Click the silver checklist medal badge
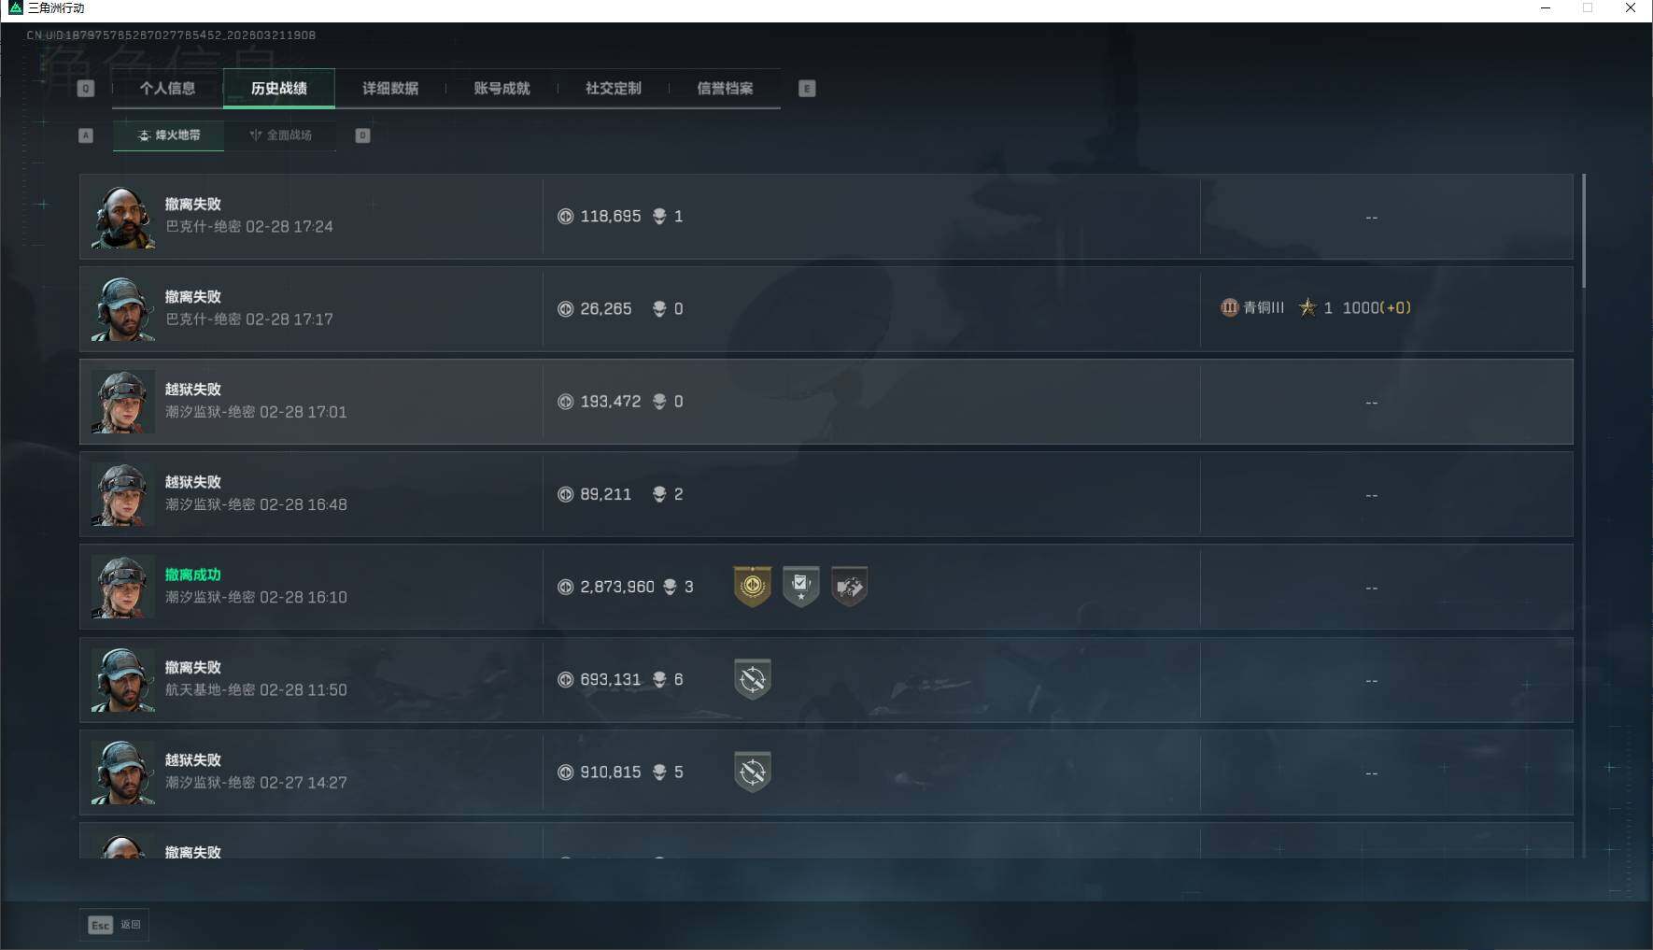 click(800, 587)
